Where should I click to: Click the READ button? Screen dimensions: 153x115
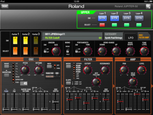(5, 6)
